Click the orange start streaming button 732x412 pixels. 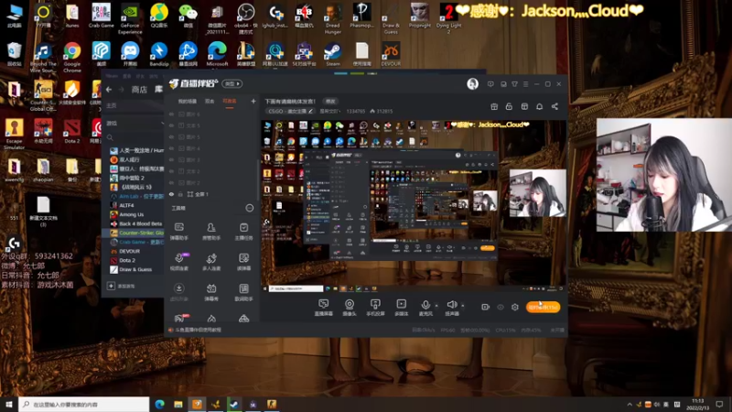tap(543, 307)
